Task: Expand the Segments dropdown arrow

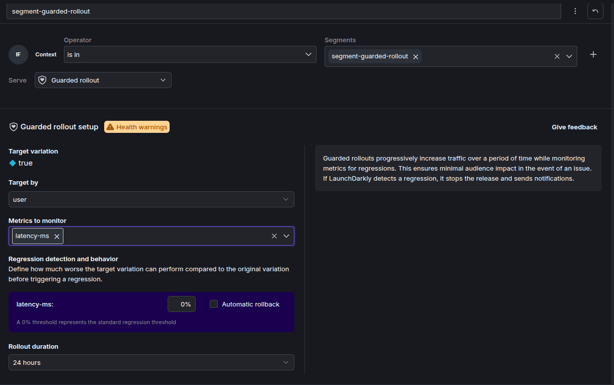Action: coord(569,56)
